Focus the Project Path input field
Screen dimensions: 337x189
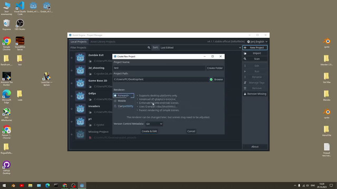161,79
